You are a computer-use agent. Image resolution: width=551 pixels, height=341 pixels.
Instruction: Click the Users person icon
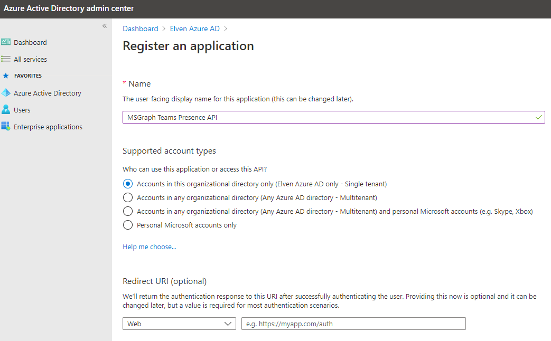(x=6, y=110)
